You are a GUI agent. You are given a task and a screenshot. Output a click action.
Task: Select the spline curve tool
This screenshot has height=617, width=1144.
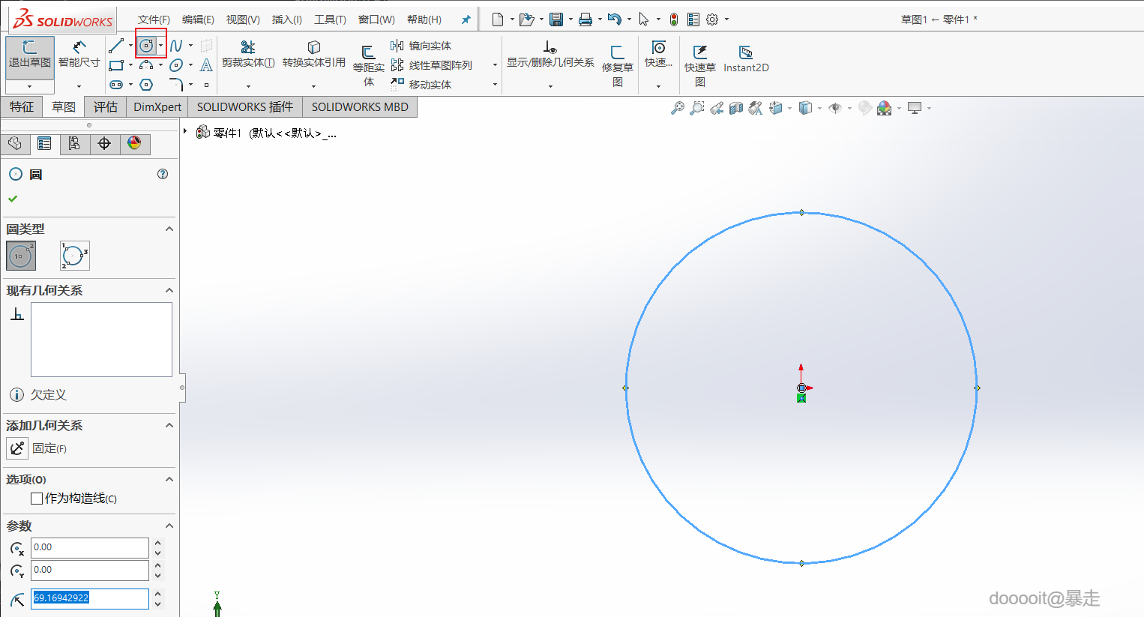(176, 46)
